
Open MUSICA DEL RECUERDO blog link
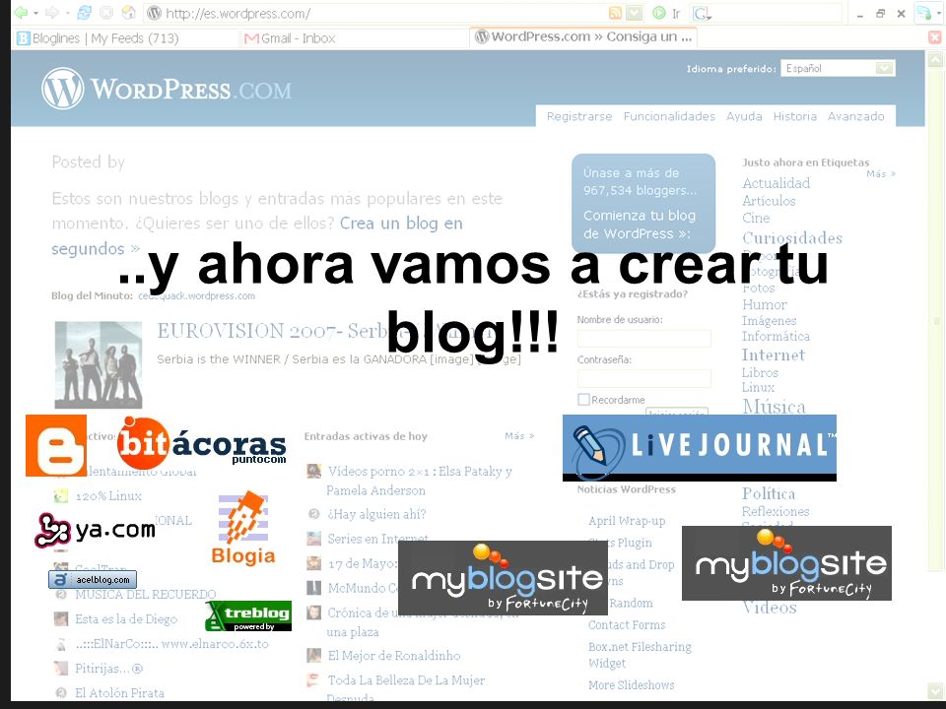click(x=146, y=595)
